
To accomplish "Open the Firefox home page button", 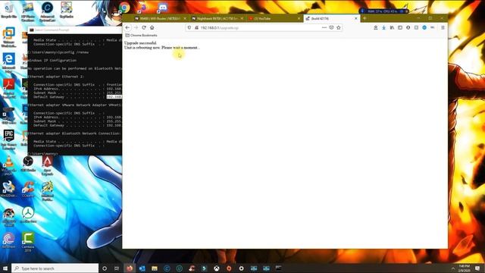I will click(152, 27).
